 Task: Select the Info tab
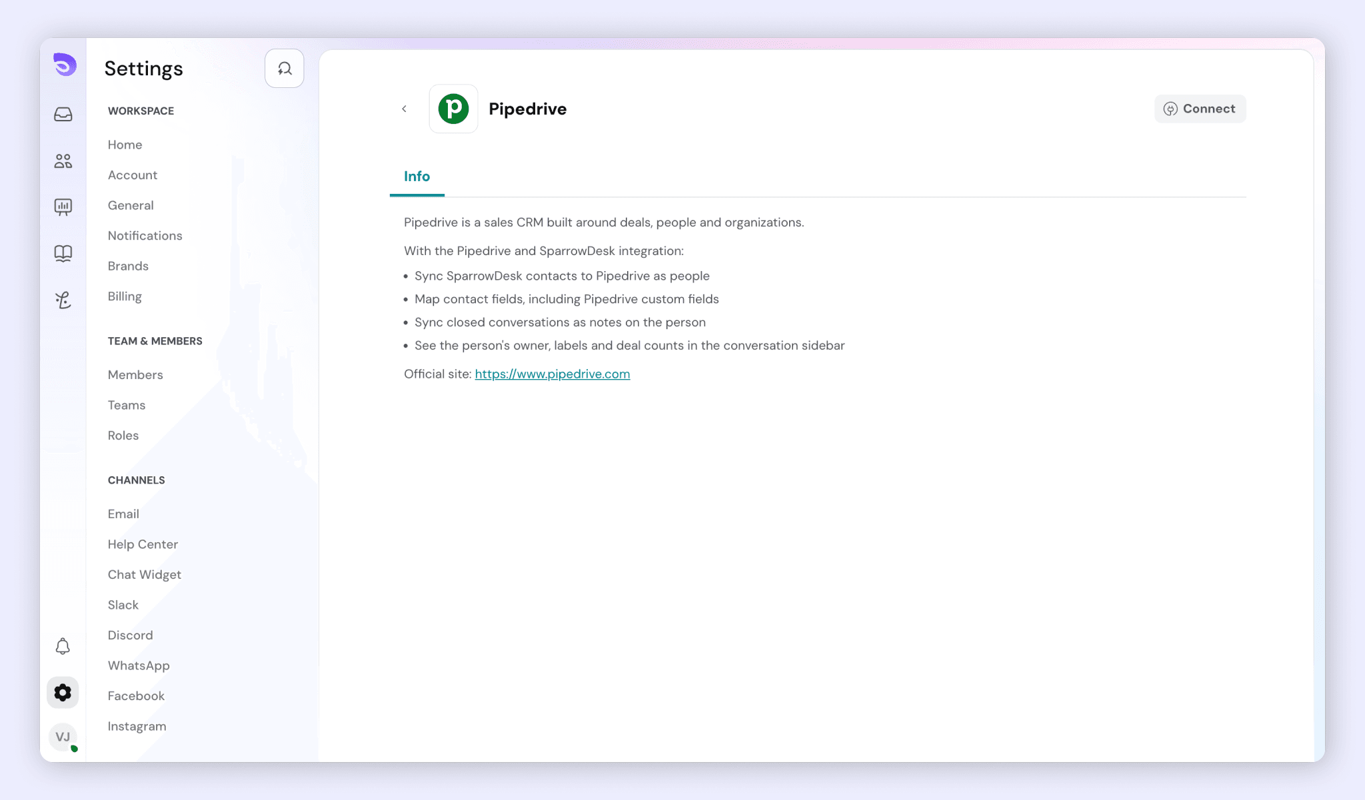417,177
